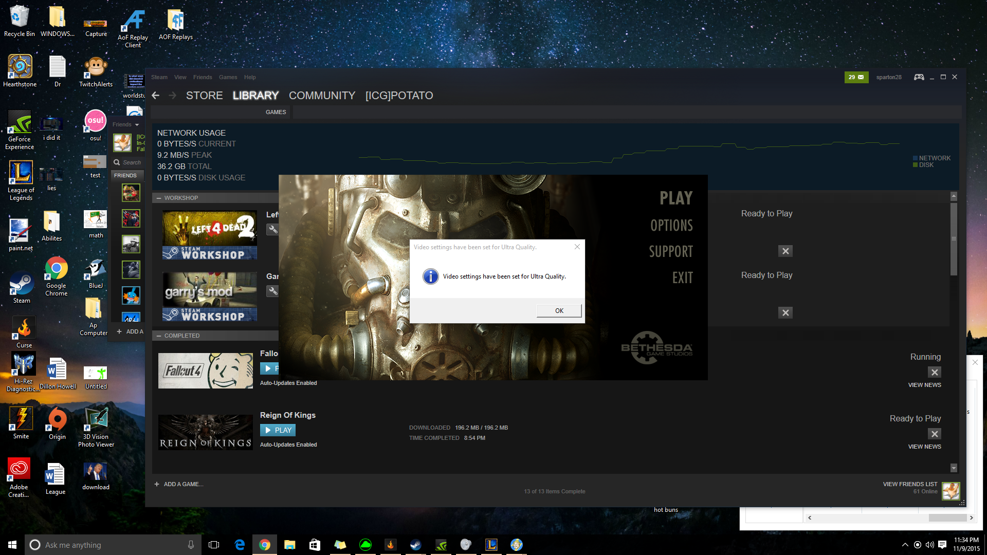
Task: Click the Left 4 Dead 2 workshop wrench icon
Action: 273,230
